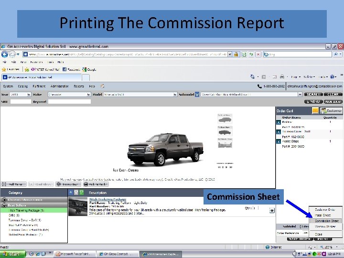
Task: Open the AT&T Yahoo Mail favorite
Action: [45, 70]
